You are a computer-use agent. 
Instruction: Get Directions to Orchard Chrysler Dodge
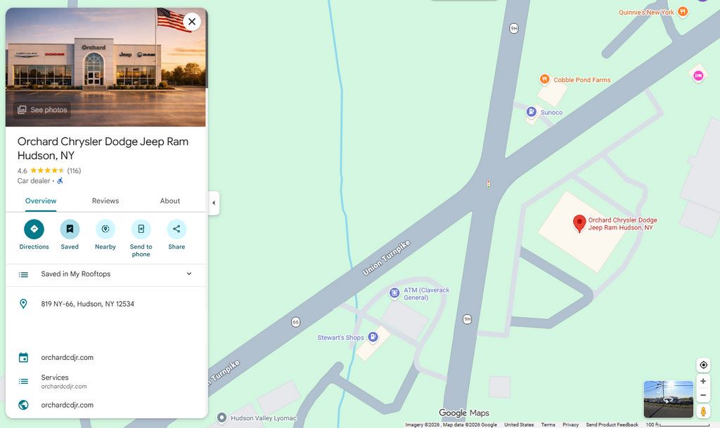pyautogui.click(x=34, y=229)
